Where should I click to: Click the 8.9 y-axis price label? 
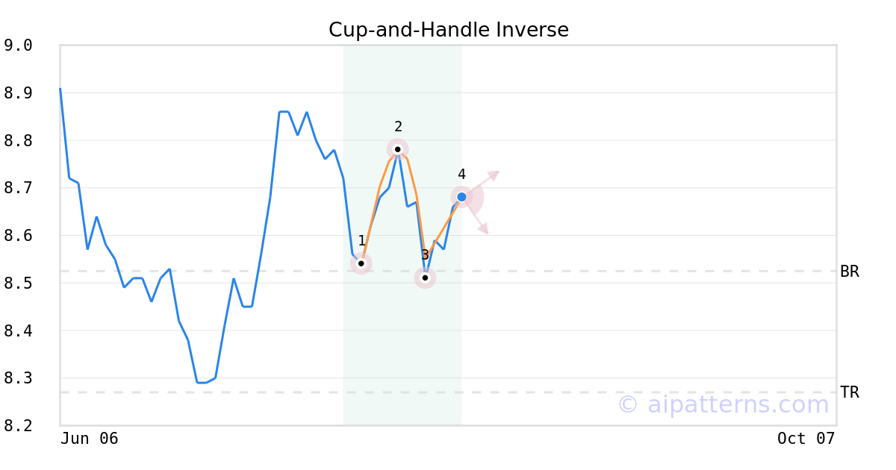click(18, 93)
